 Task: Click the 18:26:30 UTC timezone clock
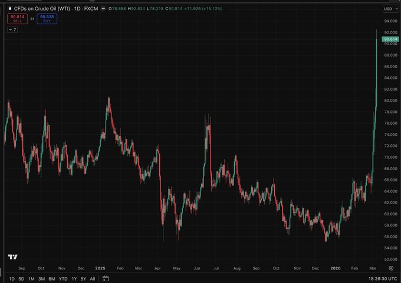[383, 279]
